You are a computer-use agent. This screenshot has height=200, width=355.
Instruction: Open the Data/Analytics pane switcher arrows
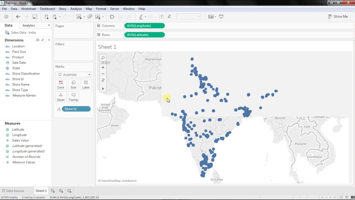(x=49, y=25)
